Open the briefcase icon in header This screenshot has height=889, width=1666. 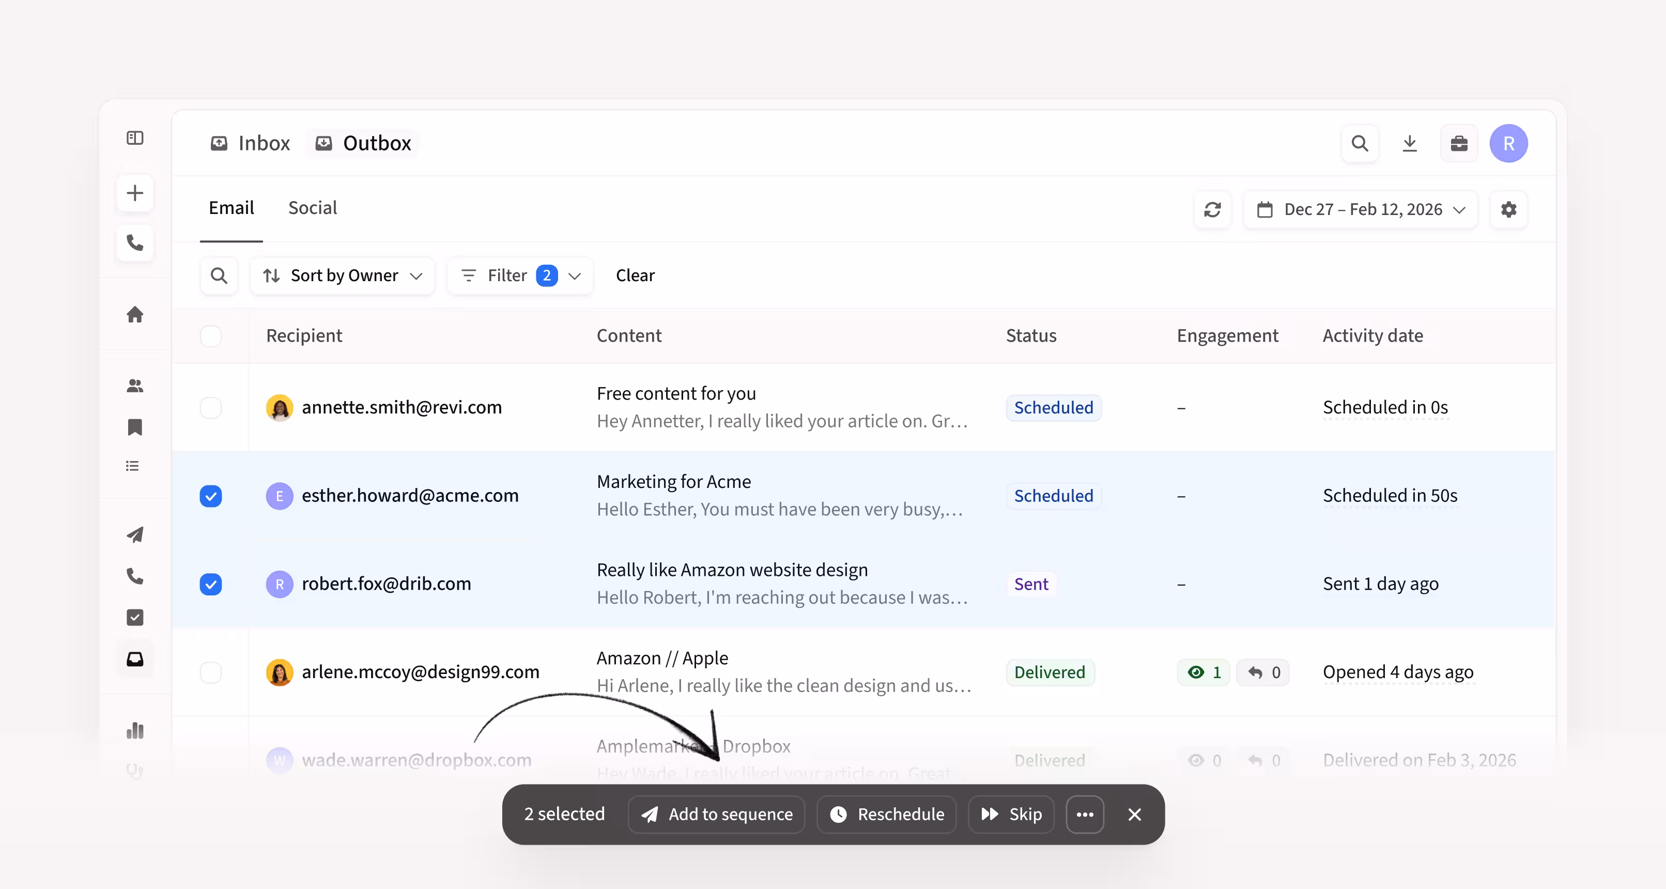click(x=1459, y=143)
